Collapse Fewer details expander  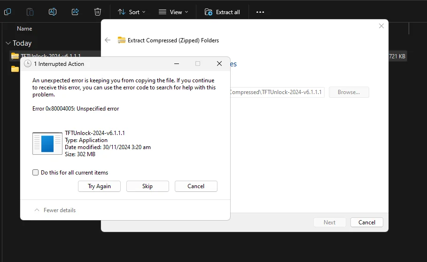coord(55,210)
